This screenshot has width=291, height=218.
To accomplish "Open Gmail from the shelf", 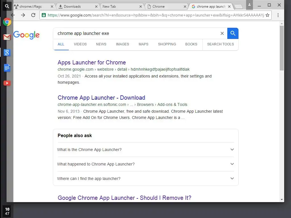I will point(7,37).
